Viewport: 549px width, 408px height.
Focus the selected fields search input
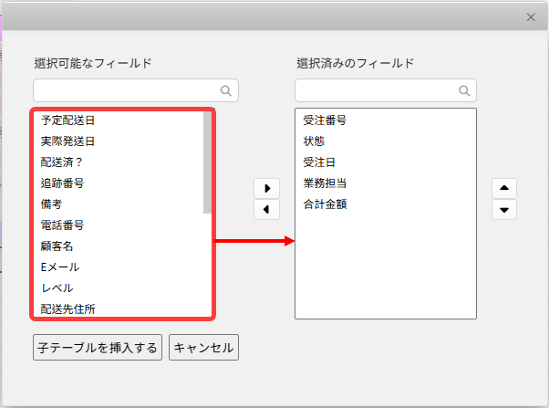click(375, 90)
